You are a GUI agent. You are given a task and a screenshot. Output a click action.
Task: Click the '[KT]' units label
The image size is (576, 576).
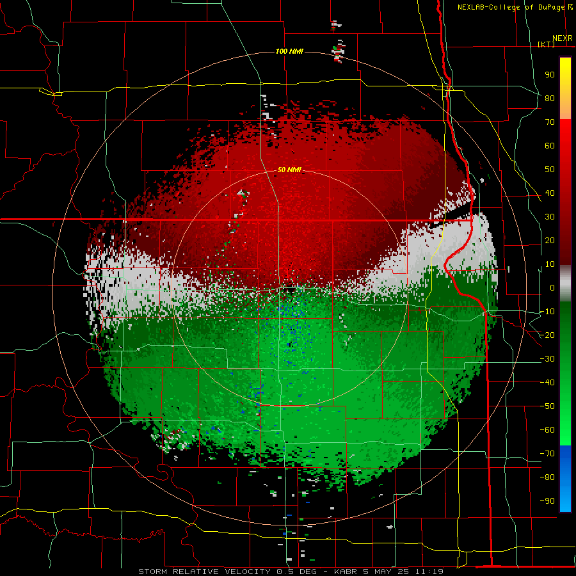pos(547,44)
